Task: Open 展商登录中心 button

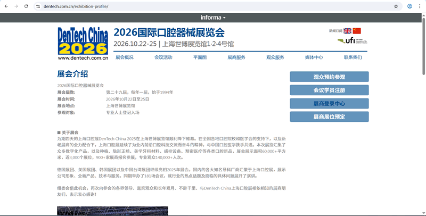Action: (329, 103)
